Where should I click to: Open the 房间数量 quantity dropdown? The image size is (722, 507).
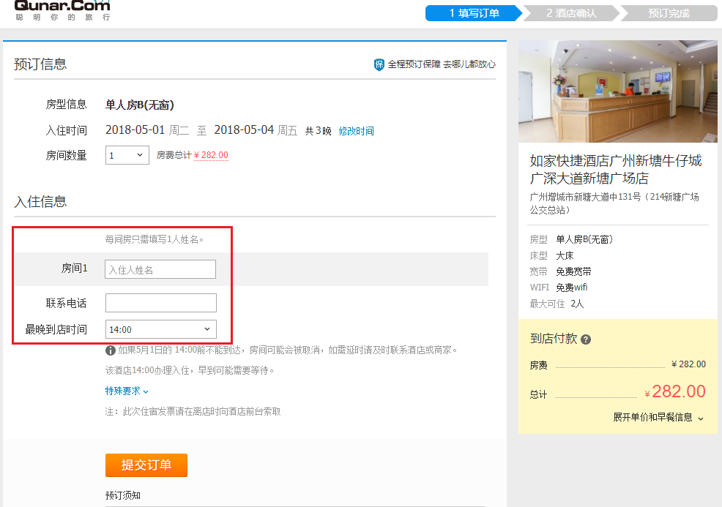(x=126, y=155)
